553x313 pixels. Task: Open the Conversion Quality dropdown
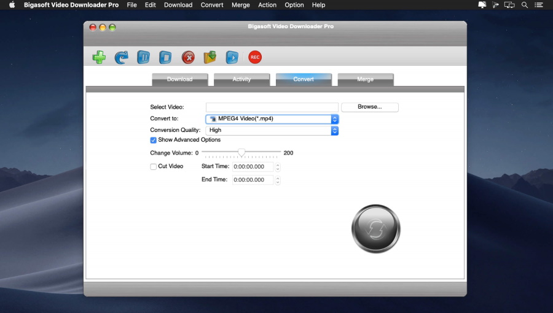(272, 131)
